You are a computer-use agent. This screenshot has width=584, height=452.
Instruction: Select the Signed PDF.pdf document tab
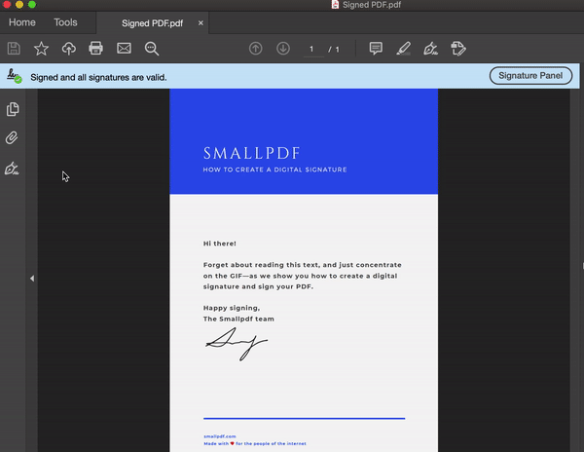pyautogui.click(x=153, y=23)
